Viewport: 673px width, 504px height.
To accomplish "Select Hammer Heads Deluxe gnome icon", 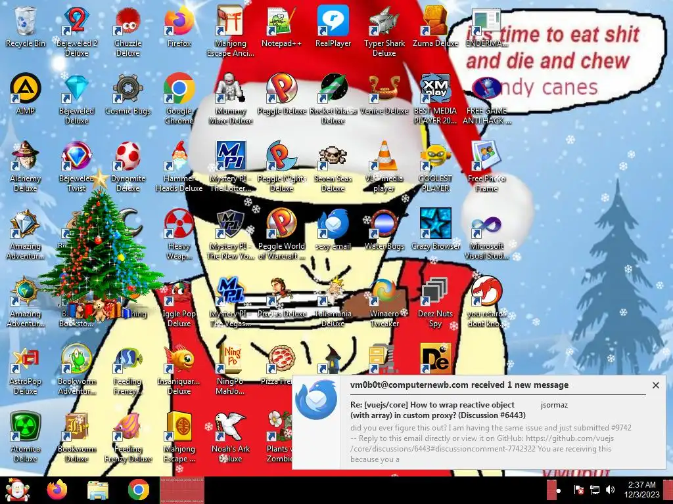I will click(x=179, y=166).
